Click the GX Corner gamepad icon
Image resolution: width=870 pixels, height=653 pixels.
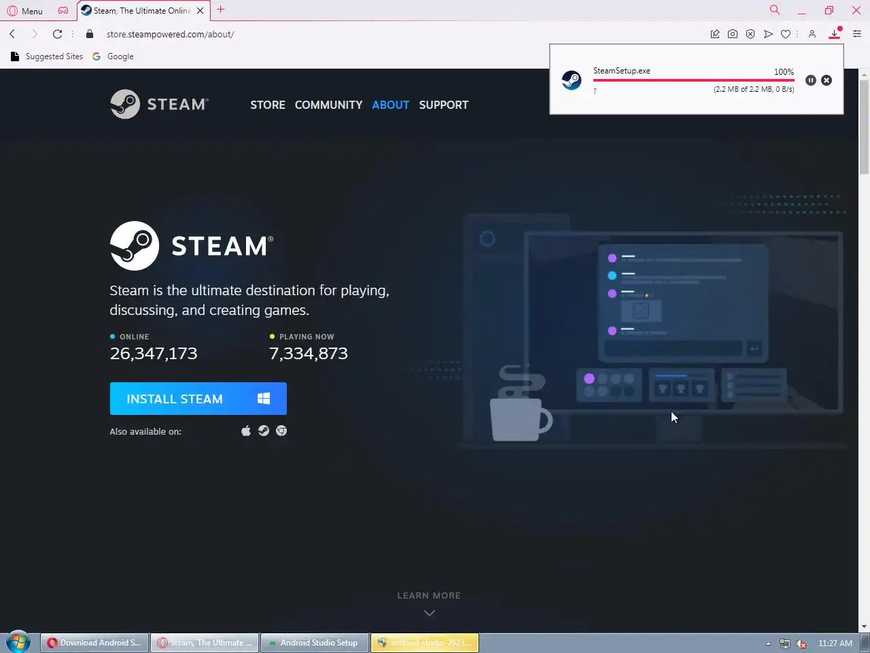click(x=63, y=11)
